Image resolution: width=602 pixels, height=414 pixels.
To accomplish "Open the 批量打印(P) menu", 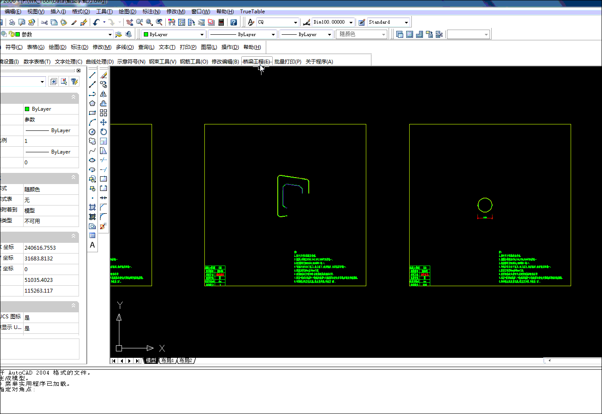I will pos(288,62).
